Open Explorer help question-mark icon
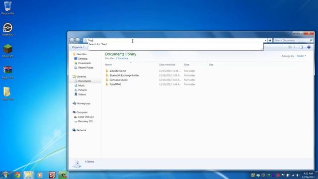 309,47
